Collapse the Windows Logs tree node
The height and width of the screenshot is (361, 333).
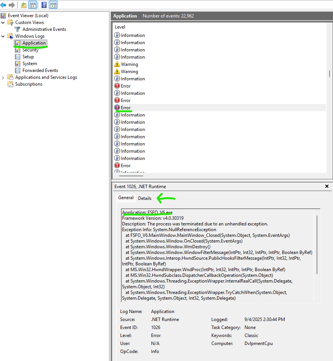tap(3, 36)
